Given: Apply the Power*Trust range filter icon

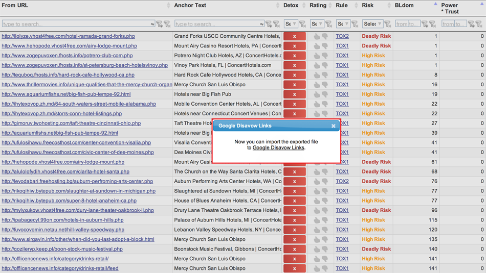Looking at the screenshot, I should pos(471,24).
